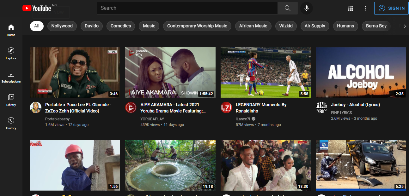Open the FINE LYRICS channel avatar

(321, 107)
